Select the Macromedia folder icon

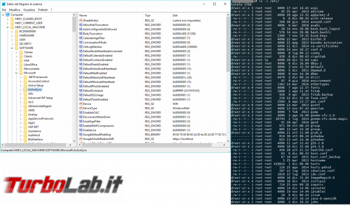[21, 69]
